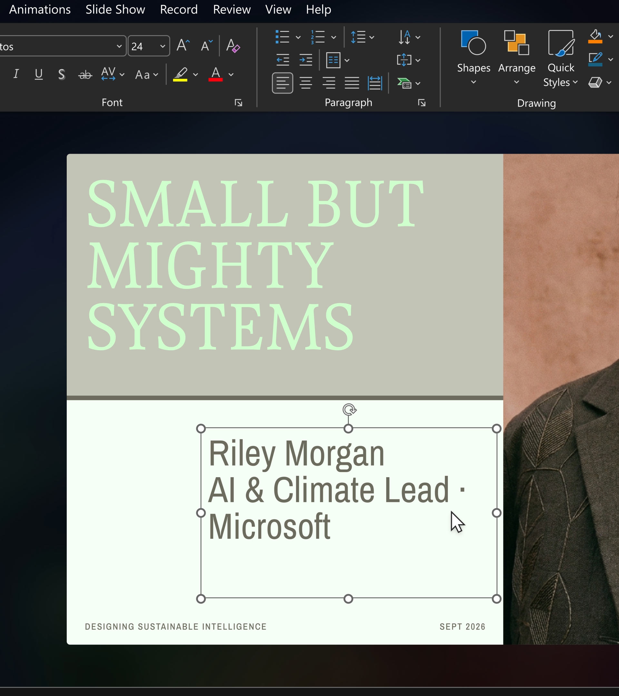Switch to the Slide Show tab

click(115, 10)
